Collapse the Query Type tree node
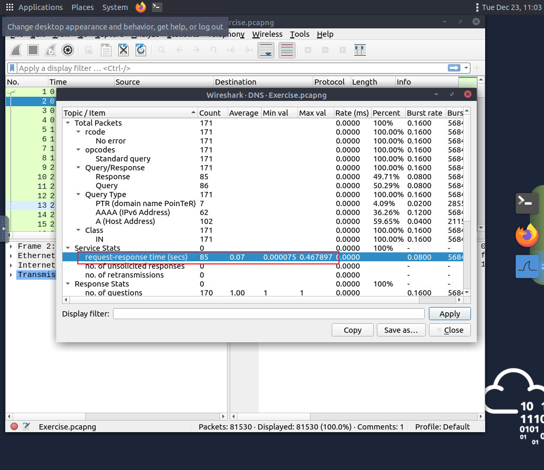Image resolution: width=544 pixels, height=470 pixels. click(78, 195)
